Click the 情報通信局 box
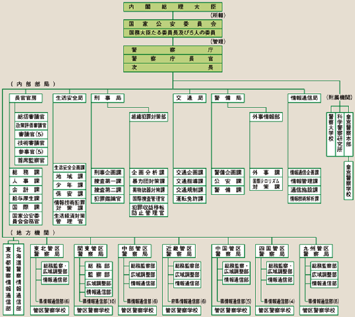 [x=304, y=98]
